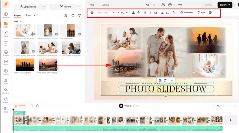Expand the Upload Files dropdown arrow

point(44,7)
